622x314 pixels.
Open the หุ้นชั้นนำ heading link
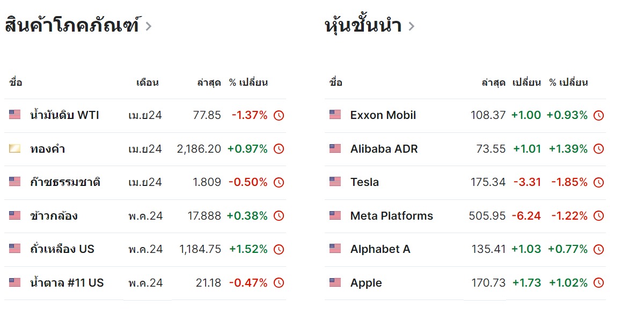[363, 25]
